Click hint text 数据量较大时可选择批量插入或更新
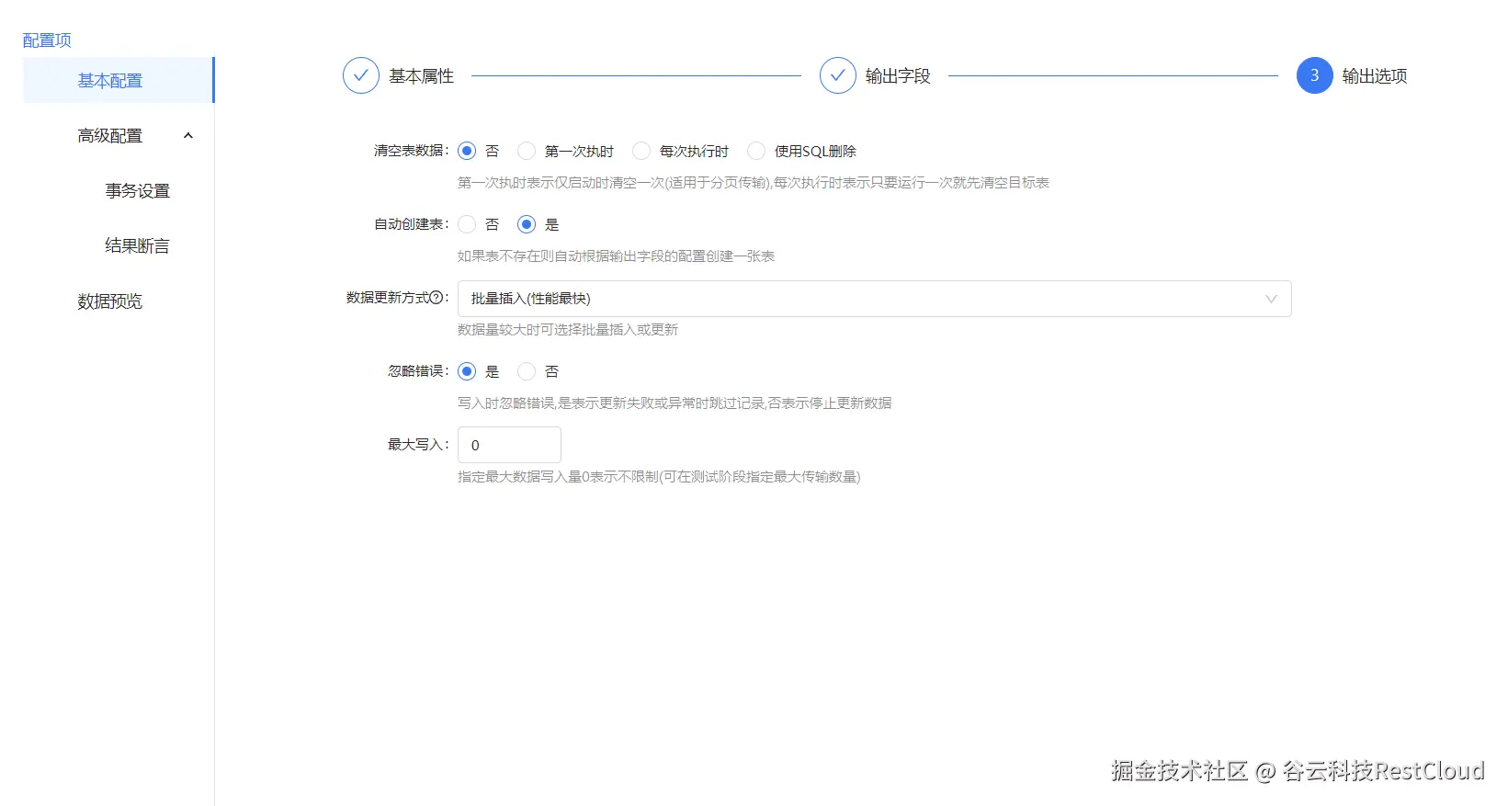Screen dimensions: 1508x806 click(568, 330)
